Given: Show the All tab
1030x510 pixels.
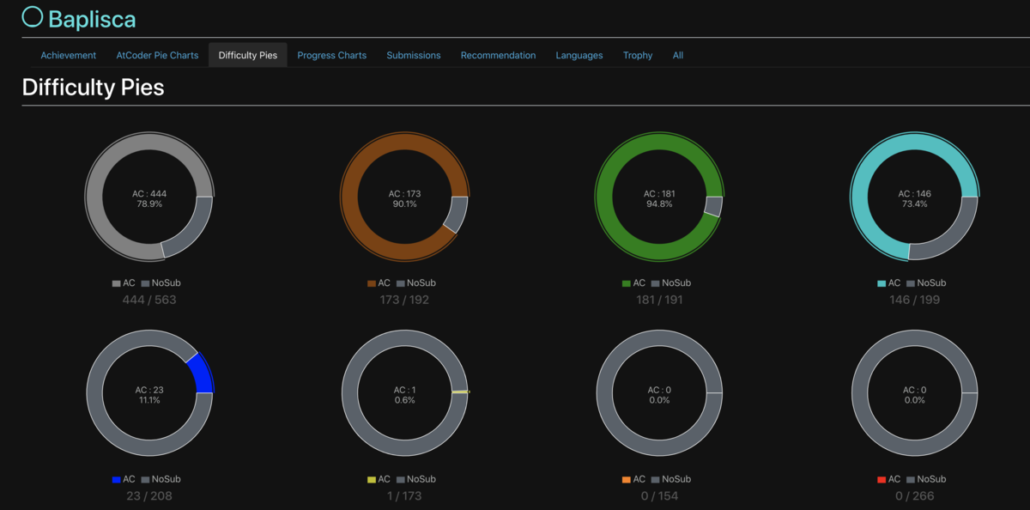Looking at the screenshot, I should (678, 55).
